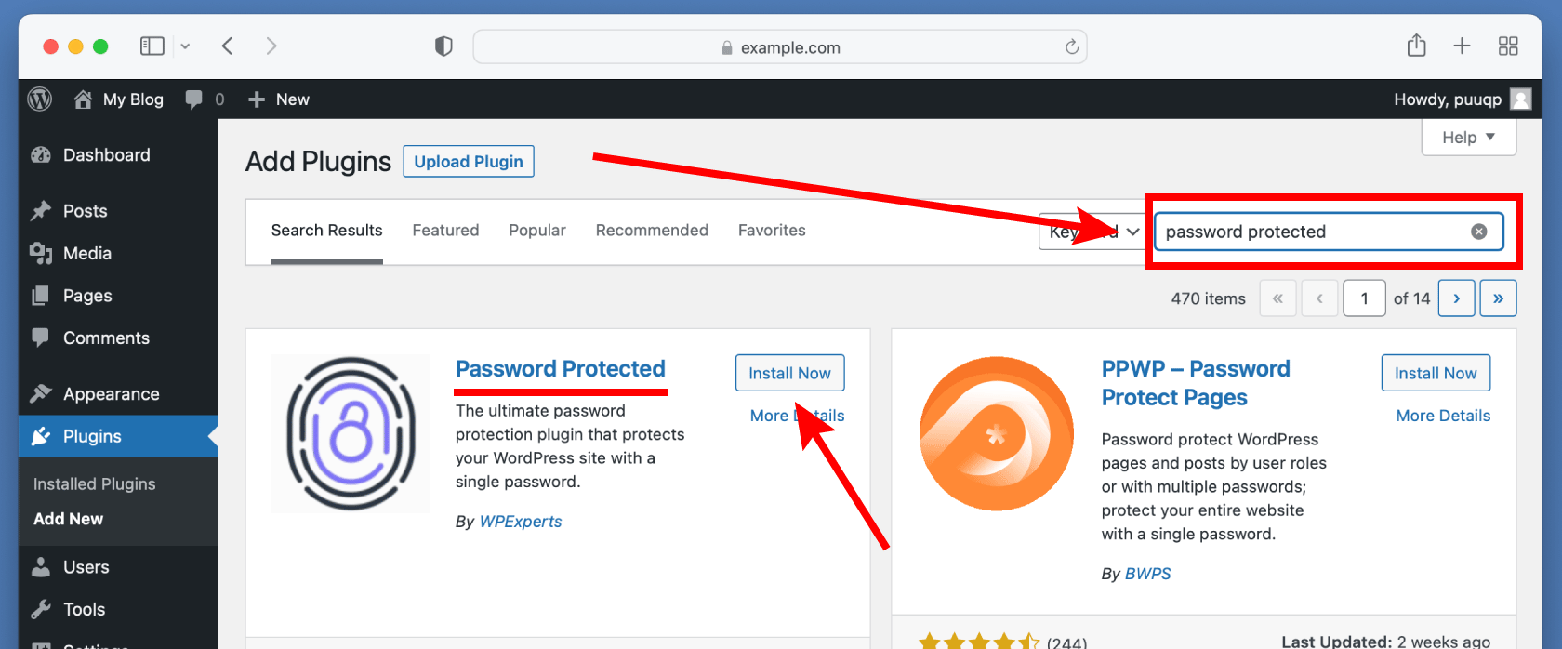The width and height of the screenshot is (1562, 649).
Task: Click the My Blog home icon
Action: pyautogui.click(x=83, y=99)
